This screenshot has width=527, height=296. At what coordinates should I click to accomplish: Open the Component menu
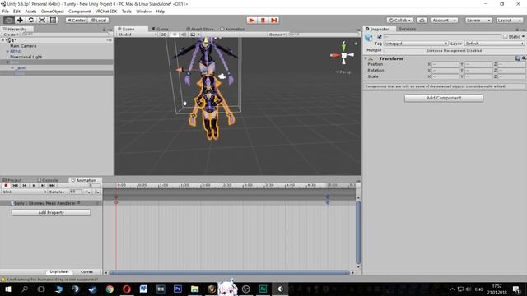(x=80, y=12)
